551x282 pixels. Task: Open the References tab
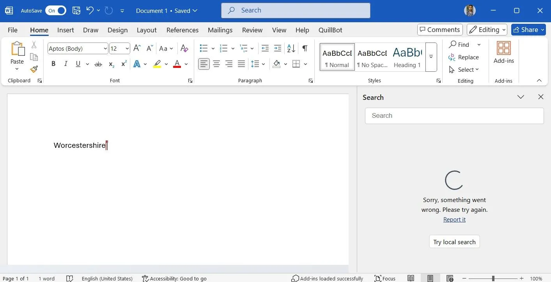click(x=182, y=30)
